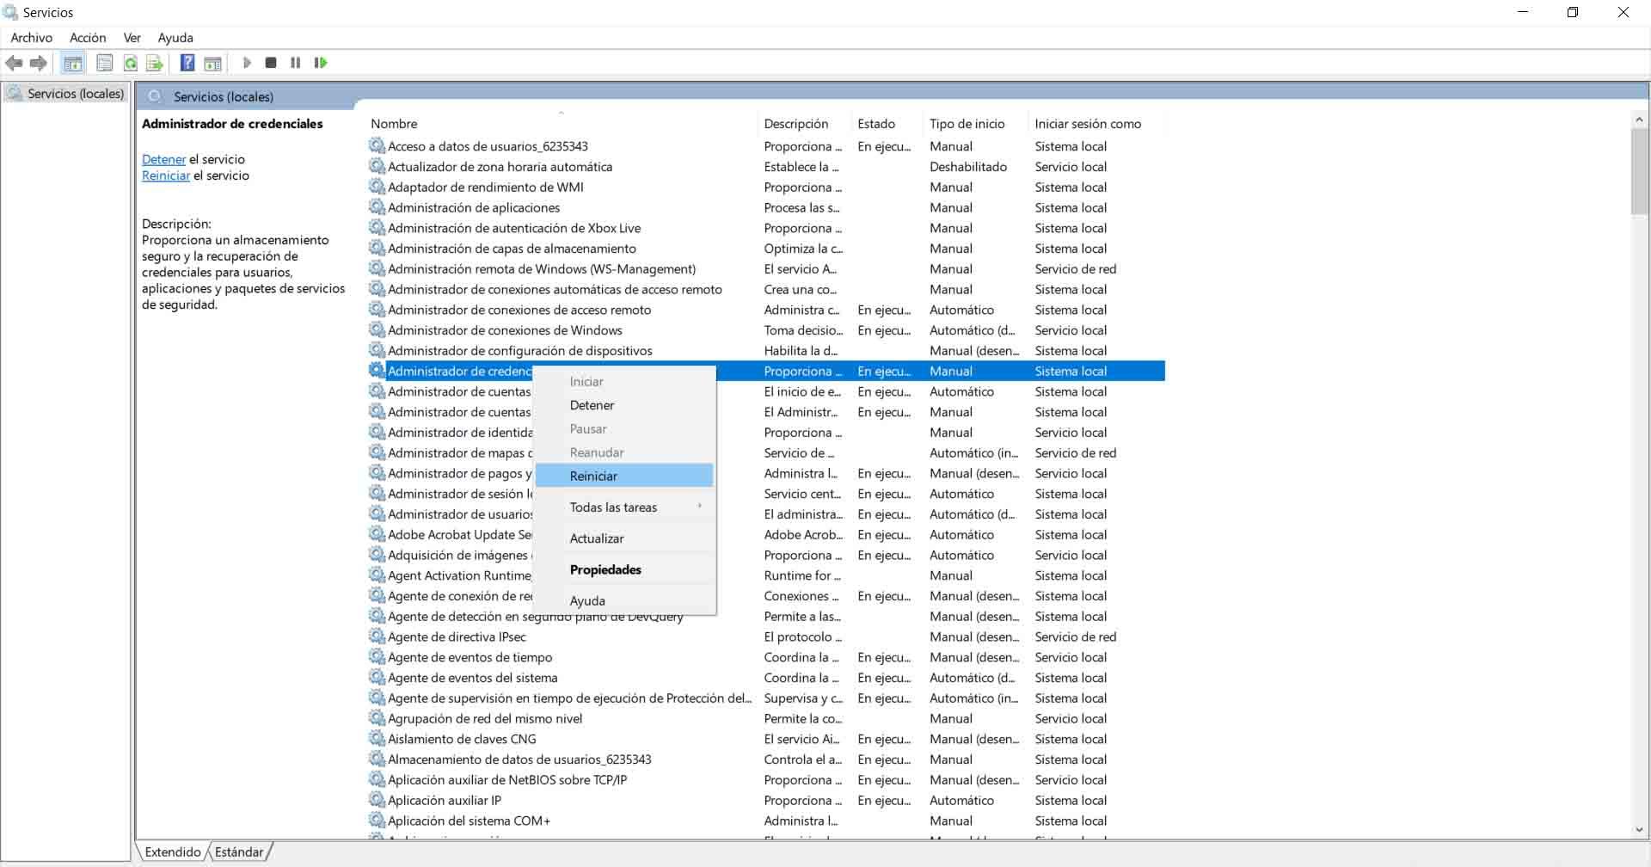Click the gear icon beside Aplicación auxiliar IP

pos(377,800)
